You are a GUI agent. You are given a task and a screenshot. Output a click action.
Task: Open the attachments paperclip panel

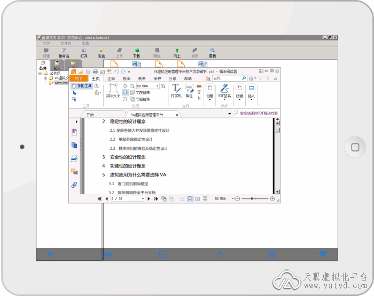(x=74, y=185)
